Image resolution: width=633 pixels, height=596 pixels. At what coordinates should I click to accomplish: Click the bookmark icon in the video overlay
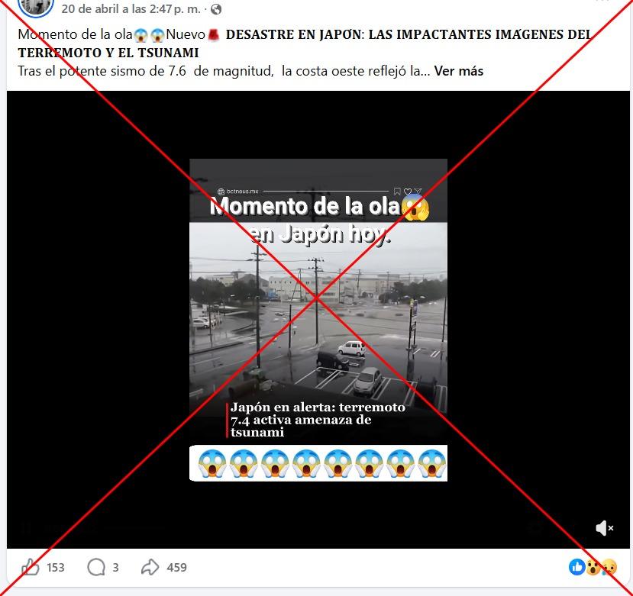click(397, 192)
